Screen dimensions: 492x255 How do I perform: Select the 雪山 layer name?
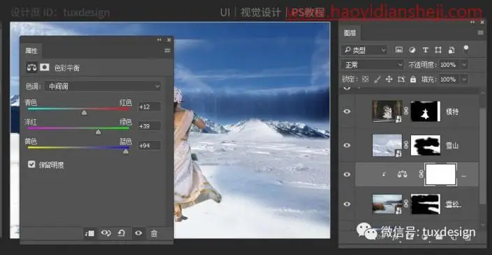[x=452, y=145]
